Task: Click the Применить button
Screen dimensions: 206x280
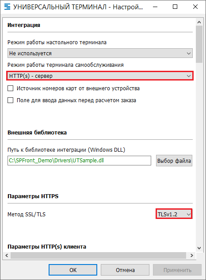Action: 177,270
